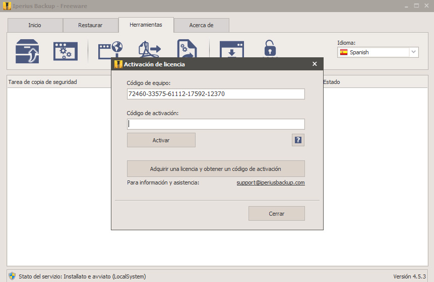Switch to the Restaurar tab
Screen dimensions: 434x282
click(x=91, y=25)
